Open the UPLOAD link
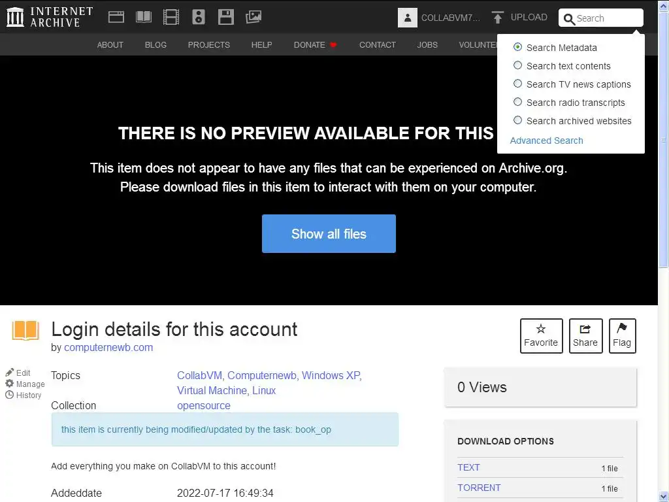The height and width of the screenshot is (502, 669). tap(529, 18)
